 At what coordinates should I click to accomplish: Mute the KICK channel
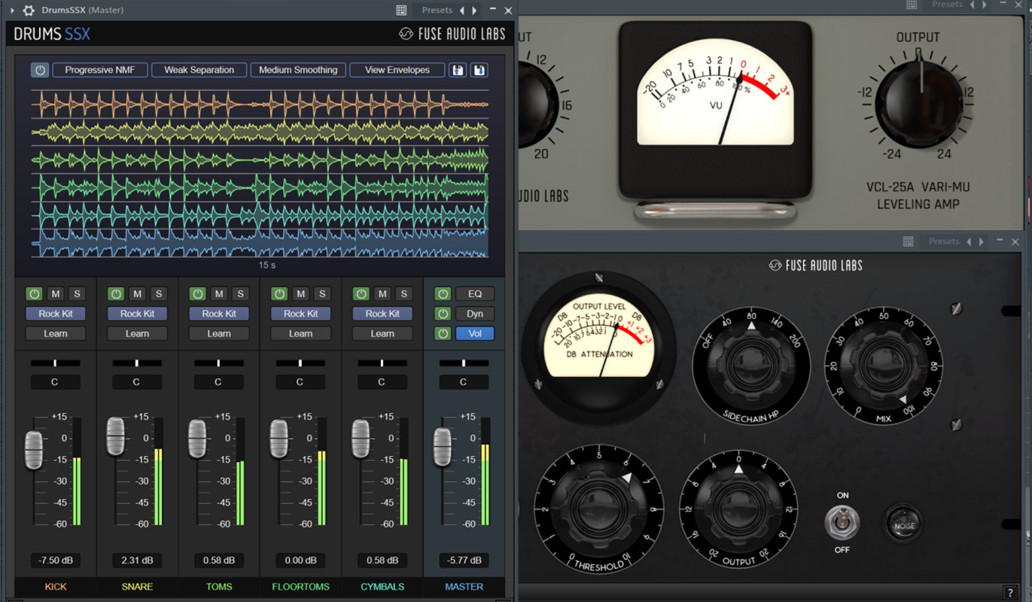coord(56,294)
